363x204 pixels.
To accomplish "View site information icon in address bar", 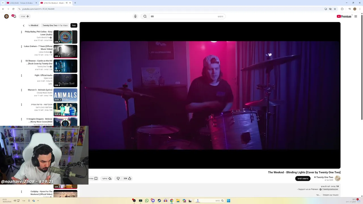I will pyautogui.click(x=19, y=9).
